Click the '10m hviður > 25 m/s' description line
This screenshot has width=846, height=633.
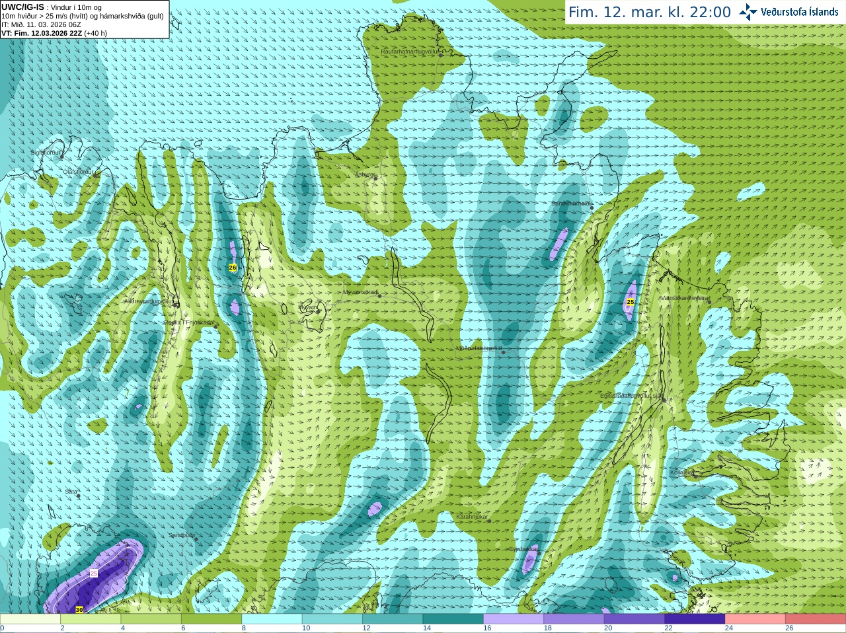click(83, 16)
